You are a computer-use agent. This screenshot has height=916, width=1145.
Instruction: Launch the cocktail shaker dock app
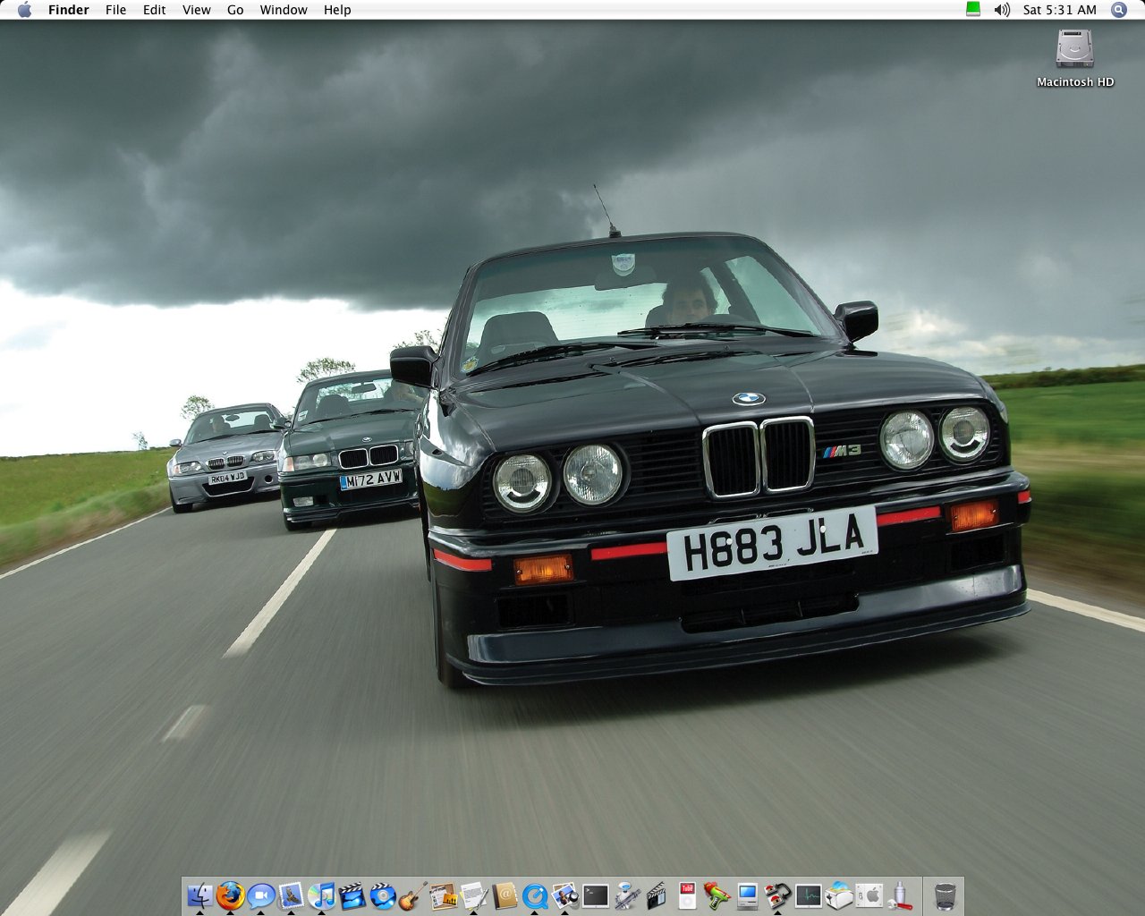coord(899,895)
